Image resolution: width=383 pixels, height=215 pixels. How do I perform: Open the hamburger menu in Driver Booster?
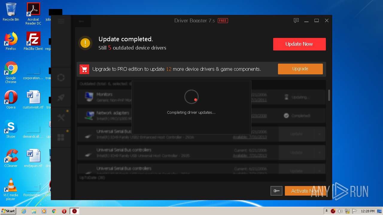[x=61, y=21]
